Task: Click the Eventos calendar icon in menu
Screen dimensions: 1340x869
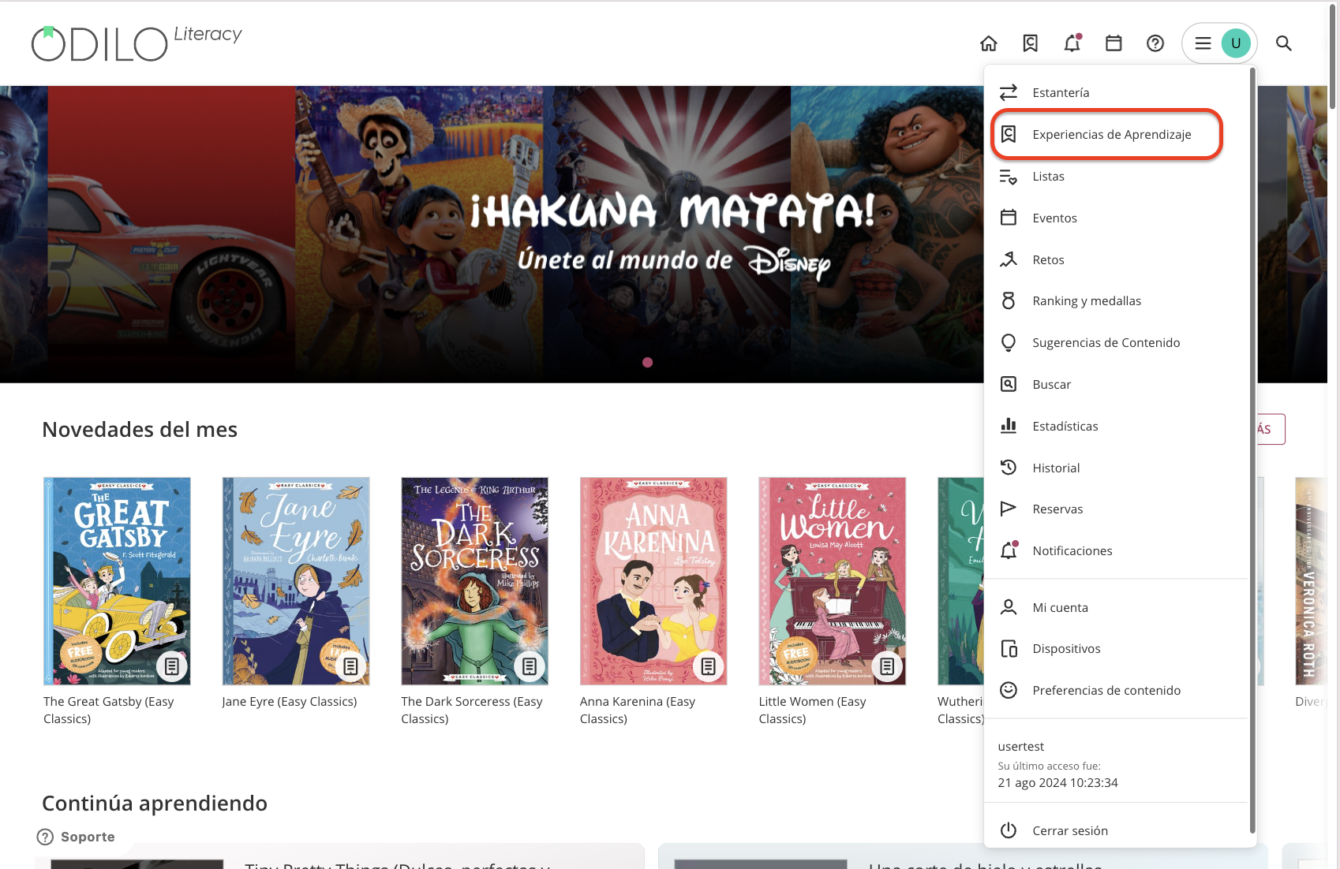Action: point(1009,218)
